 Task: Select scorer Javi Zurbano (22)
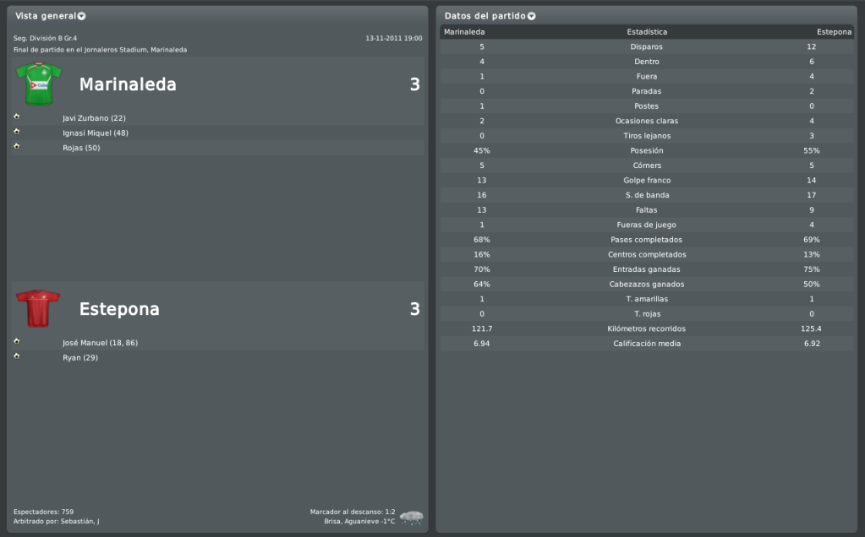coord(94,118)
